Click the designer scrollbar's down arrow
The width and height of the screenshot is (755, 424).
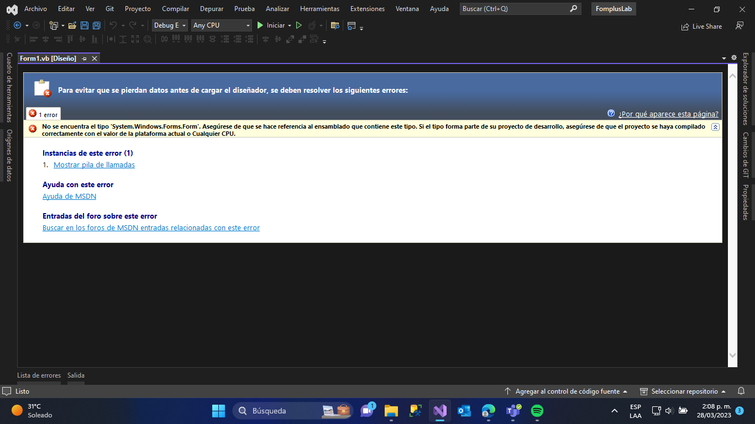733,355
